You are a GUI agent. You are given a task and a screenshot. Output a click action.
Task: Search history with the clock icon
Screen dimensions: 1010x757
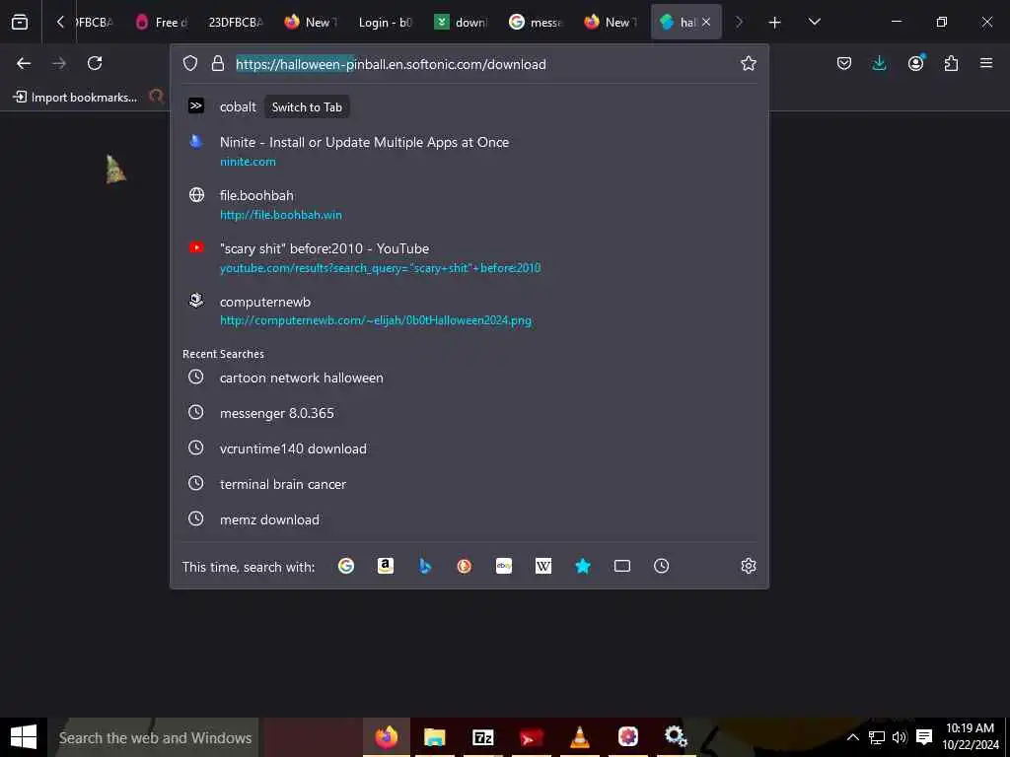(x=661, y=566)
